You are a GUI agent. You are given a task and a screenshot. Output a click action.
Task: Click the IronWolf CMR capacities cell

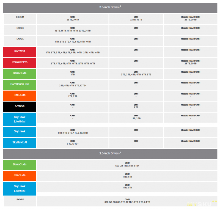pos(73,51)
